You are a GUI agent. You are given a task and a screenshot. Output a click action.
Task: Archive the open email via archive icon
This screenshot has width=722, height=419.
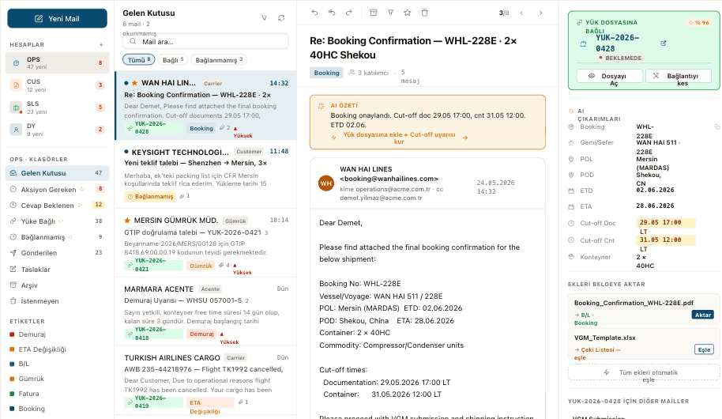tap(374, 13)
